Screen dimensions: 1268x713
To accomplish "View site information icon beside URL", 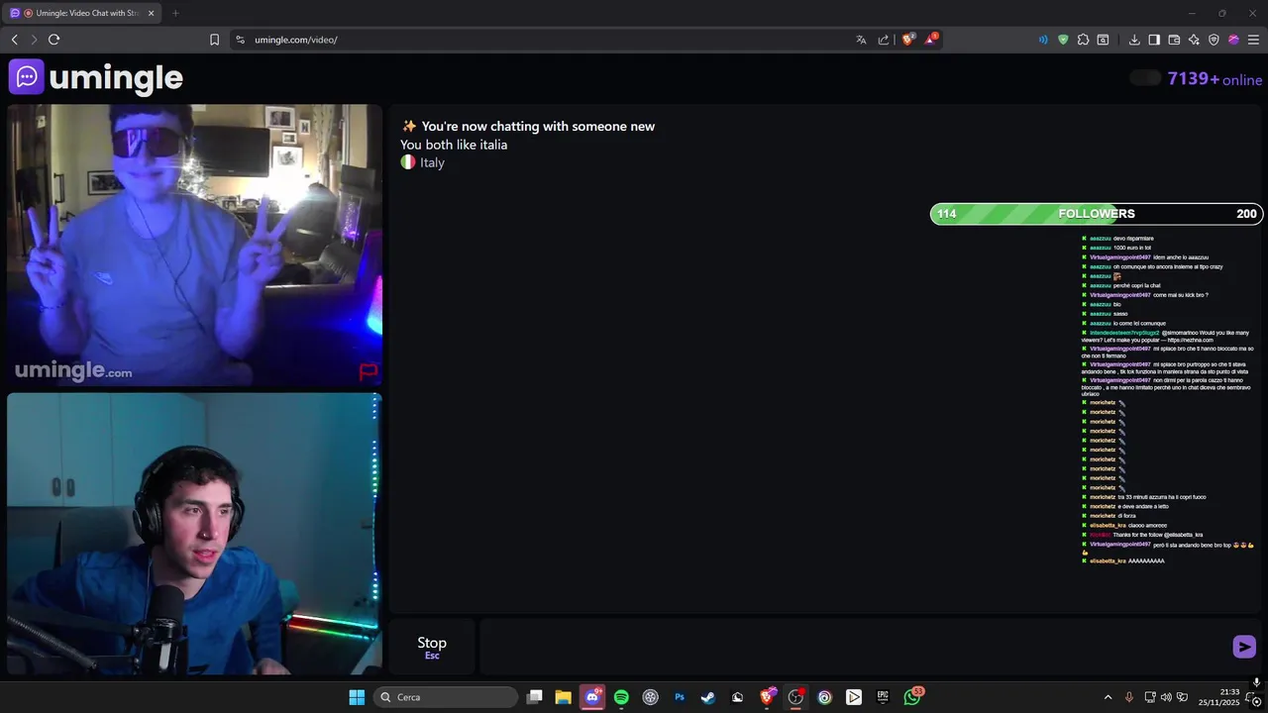I will (x=240, y=40).
